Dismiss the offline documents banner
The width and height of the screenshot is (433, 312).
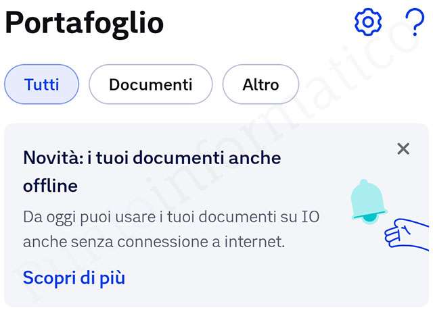(403, 149)
